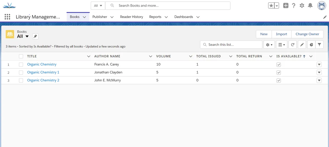Select the Organic Chemistry row checkbox
Image resolution: width=329 pixels, height=147 pixels.
click(x=21, y=64)
